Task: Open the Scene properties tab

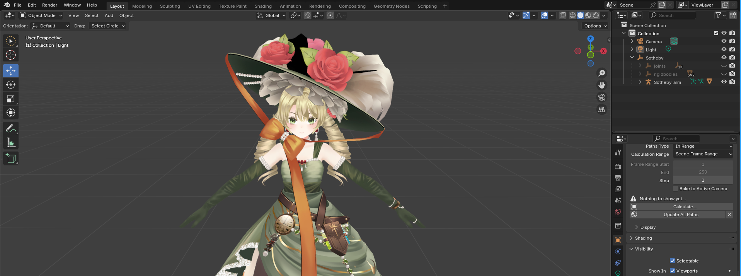Action: click(618, 200)
